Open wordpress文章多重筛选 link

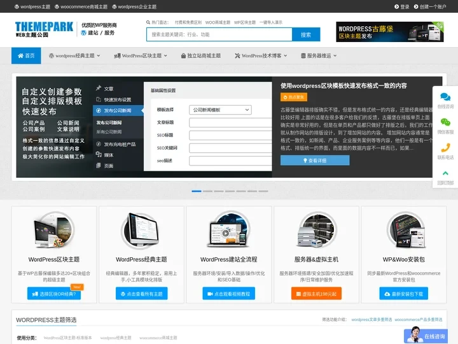coord(371,319)
